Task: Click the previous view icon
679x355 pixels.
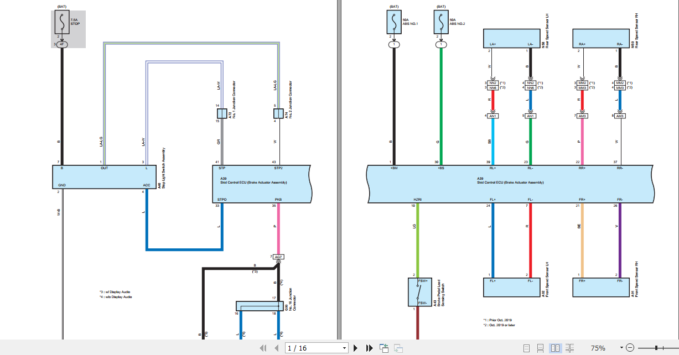Action: [385, 348]
